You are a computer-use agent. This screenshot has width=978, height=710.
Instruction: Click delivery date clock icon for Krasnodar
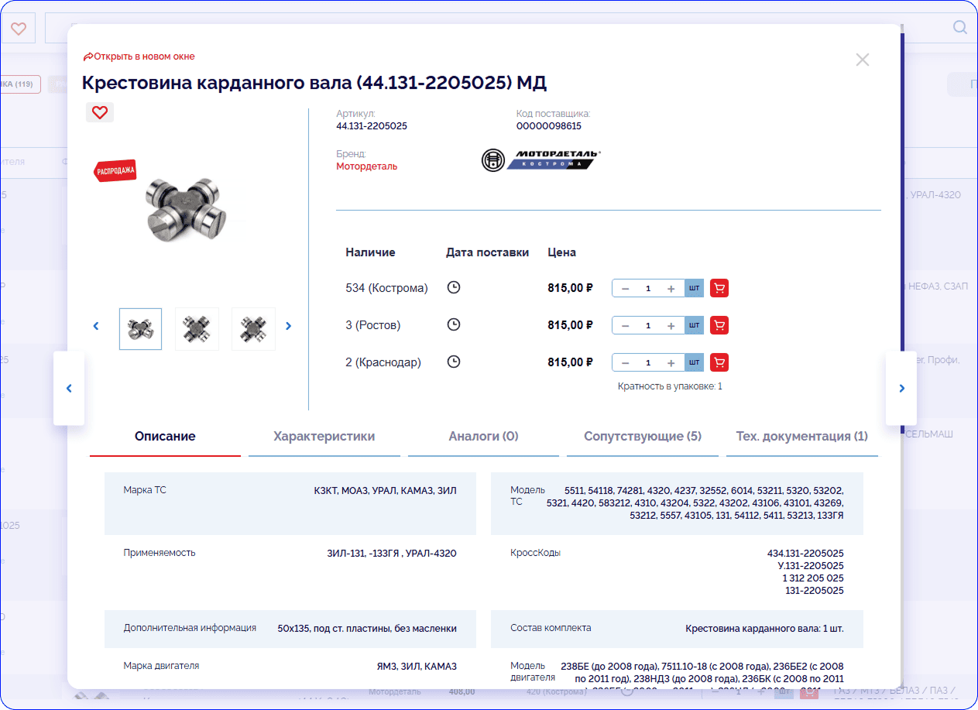pyautogui.click(x=454, y=362)
